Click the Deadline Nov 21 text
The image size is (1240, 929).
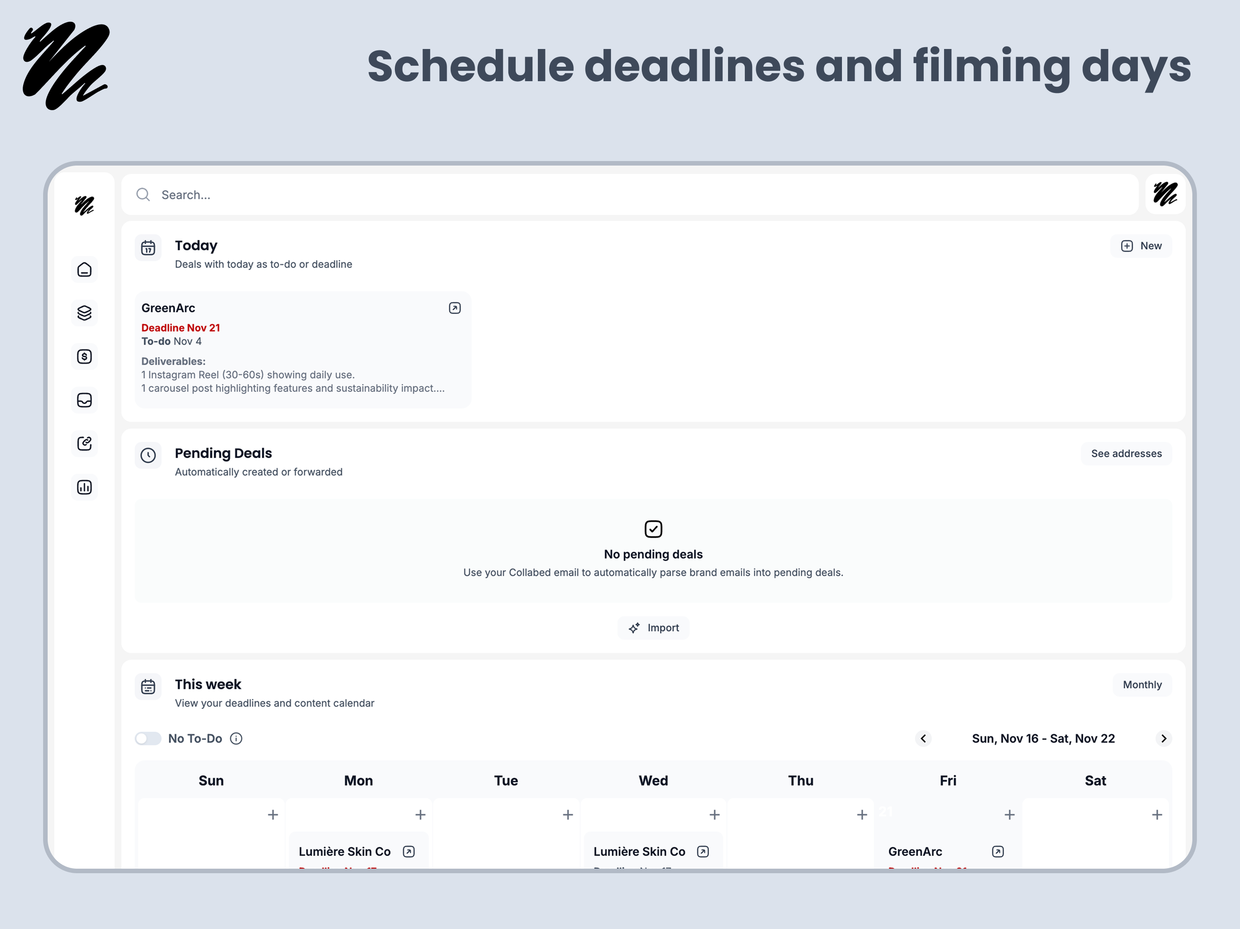pyautogui.click(x=181, y=328)
